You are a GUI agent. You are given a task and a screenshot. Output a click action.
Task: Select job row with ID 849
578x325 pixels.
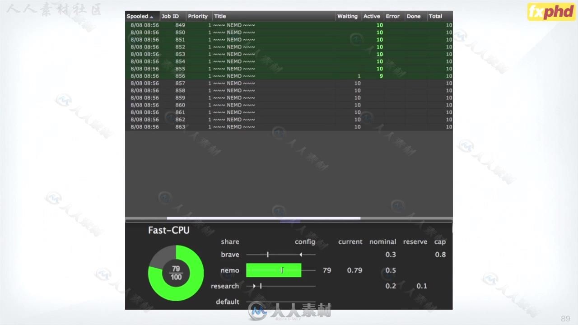pyautogui.click(x=289, y=25)
